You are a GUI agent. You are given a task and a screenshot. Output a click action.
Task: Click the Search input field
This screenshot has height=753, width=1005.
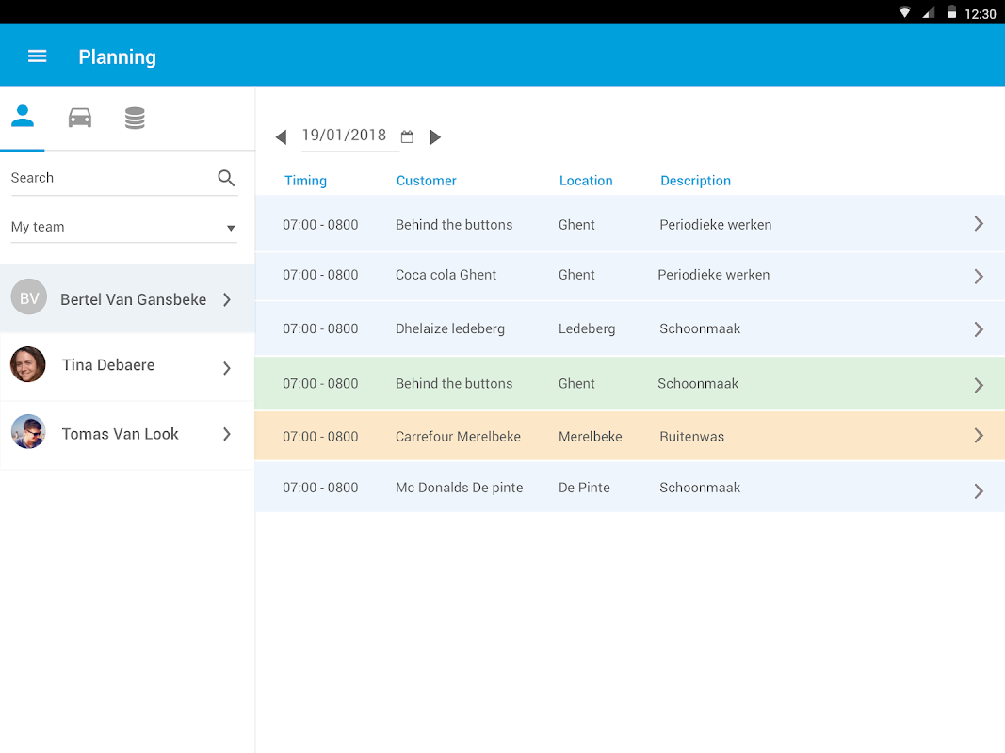(x=113, y=178)
